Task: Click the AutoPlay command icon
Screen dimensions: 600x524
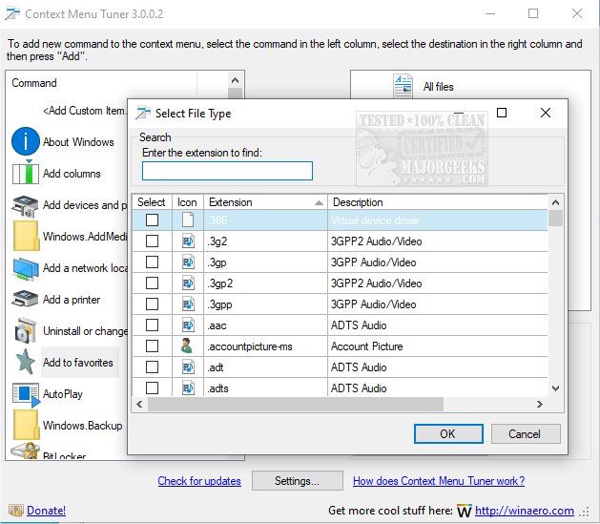Action: 25,393
